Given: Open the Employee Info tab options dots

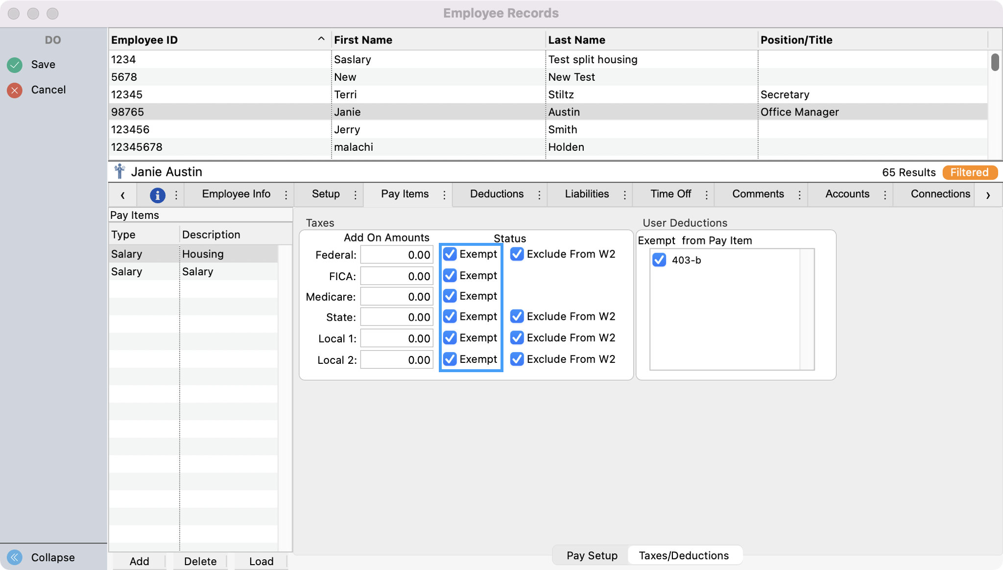Looking at the screenshot, I should tap(286, 195).
